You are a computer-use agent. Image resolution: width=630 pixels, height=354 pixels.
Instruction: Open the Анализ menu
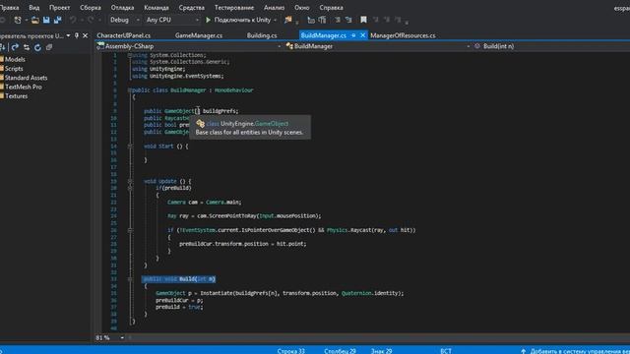pos(274,8)
